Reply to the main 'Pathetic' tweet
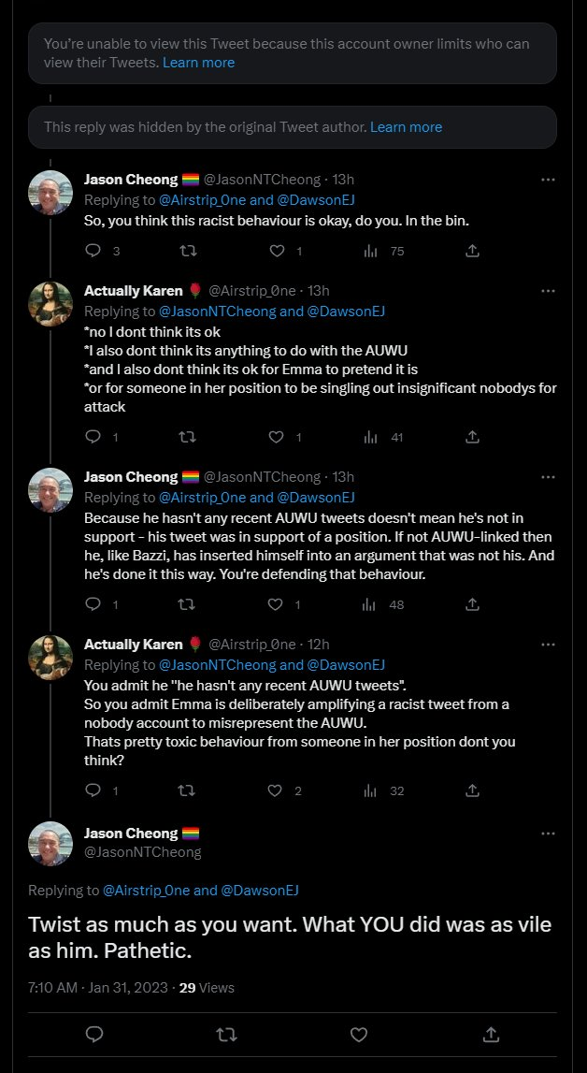 [94, 1035]
